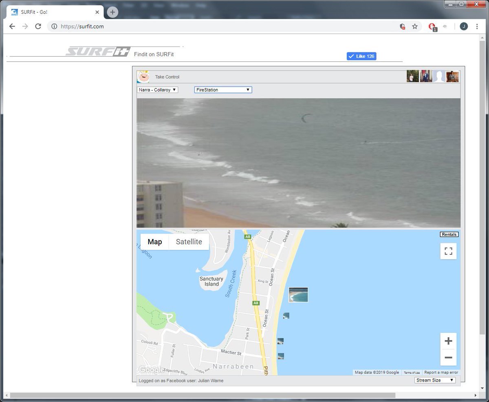This screenshot has width=489, height=402.
Task: Click the Rentals button on map
Action: click(449, 234)
